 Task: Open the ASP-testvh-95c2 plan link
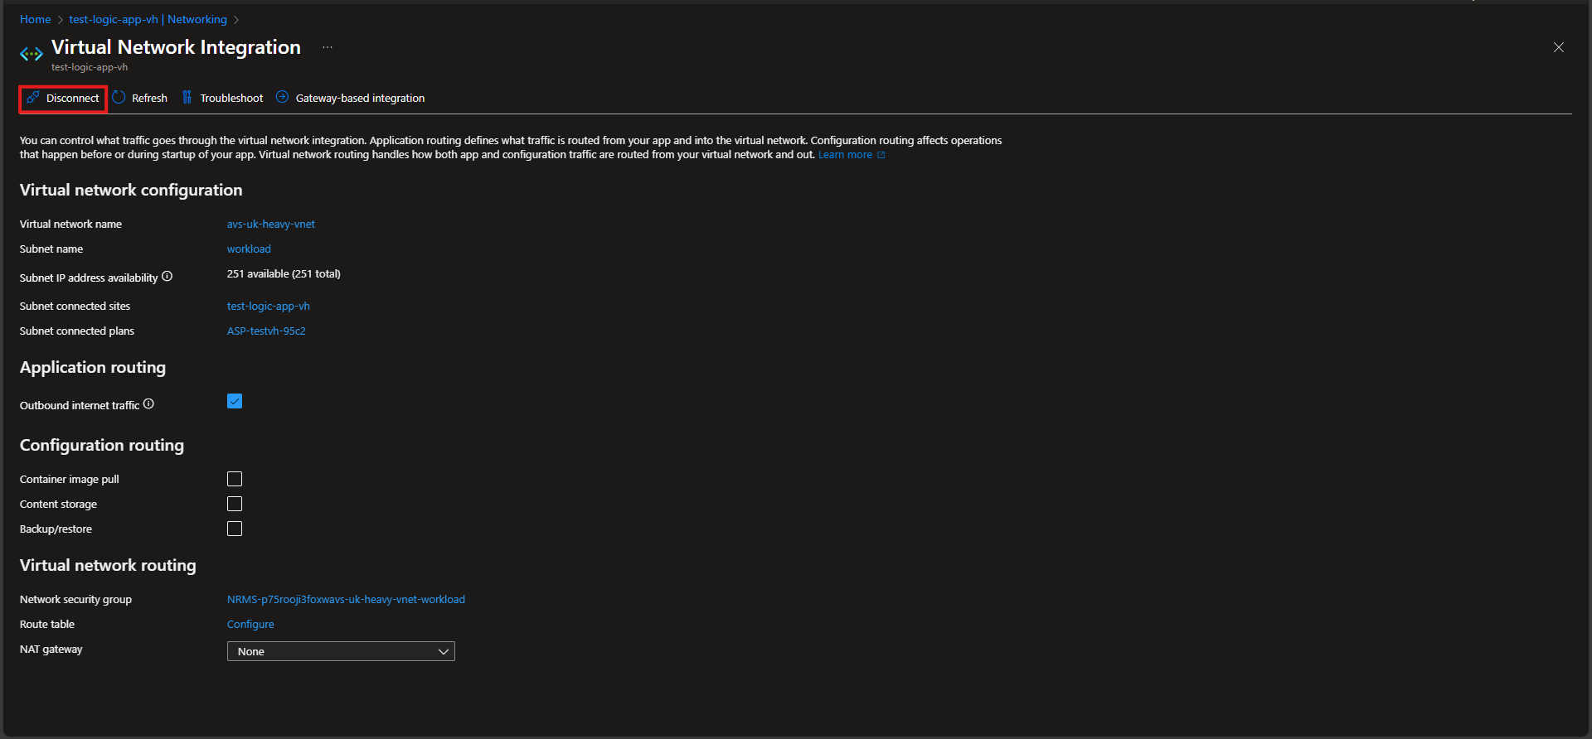pos(266,331)
